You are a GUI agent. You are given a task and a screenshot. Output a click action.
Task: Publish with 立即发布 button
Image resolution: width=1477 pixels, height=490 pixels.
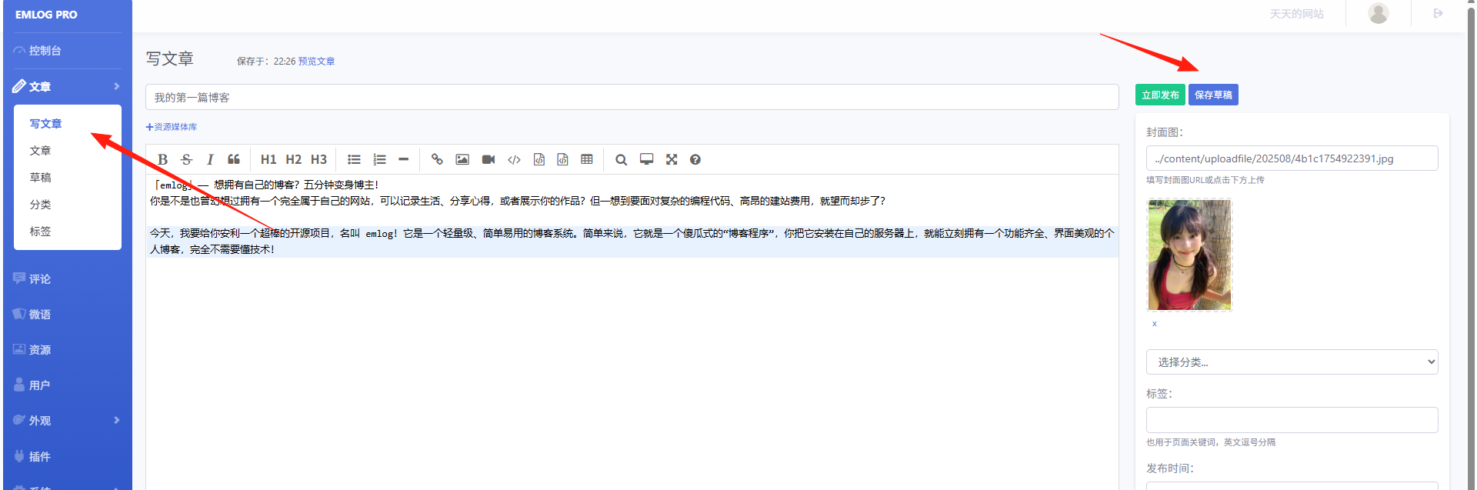[x=1160, y=95]
